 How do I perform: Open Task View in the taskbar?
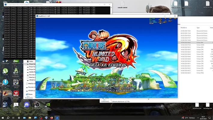pyautogui.click(x=13, y=118)
